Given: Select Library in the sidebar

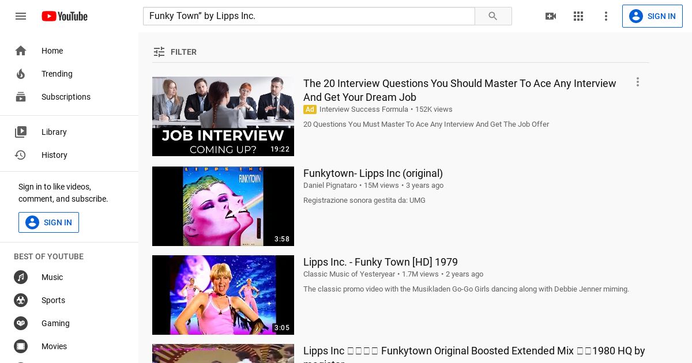Looking at the screenshot, I should pos(54,132).
